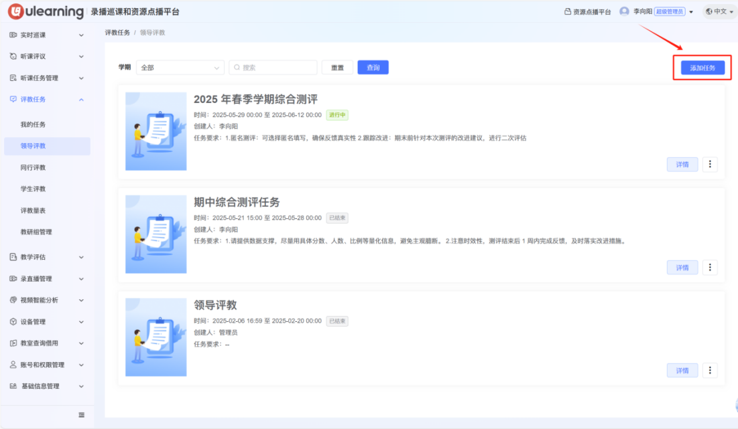Open more options for 期中综合测评任务
This screenshot has width=738, height=429.
[710, 268]
